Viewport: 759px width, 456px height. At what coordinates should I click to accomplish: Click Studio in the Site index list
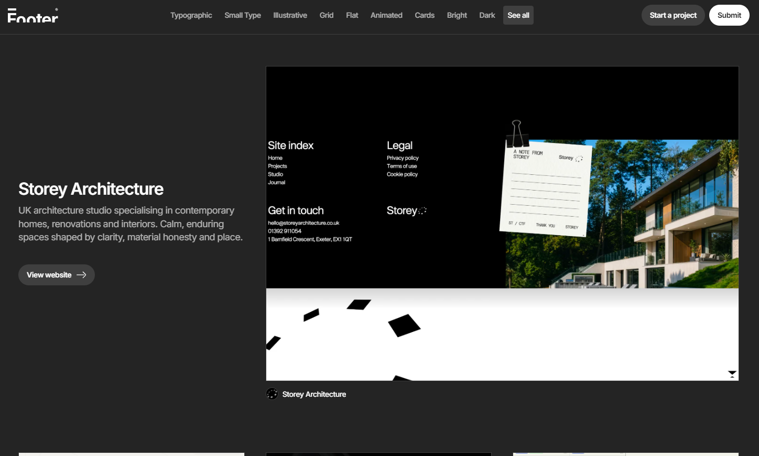[276, 174]
